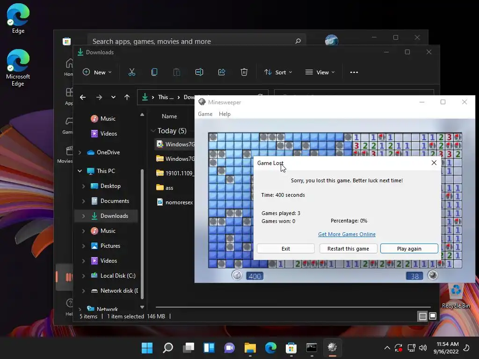The width and height of the screenshot is (479, 359).
Task: Click the Play again button
Action: pos(409,249)
